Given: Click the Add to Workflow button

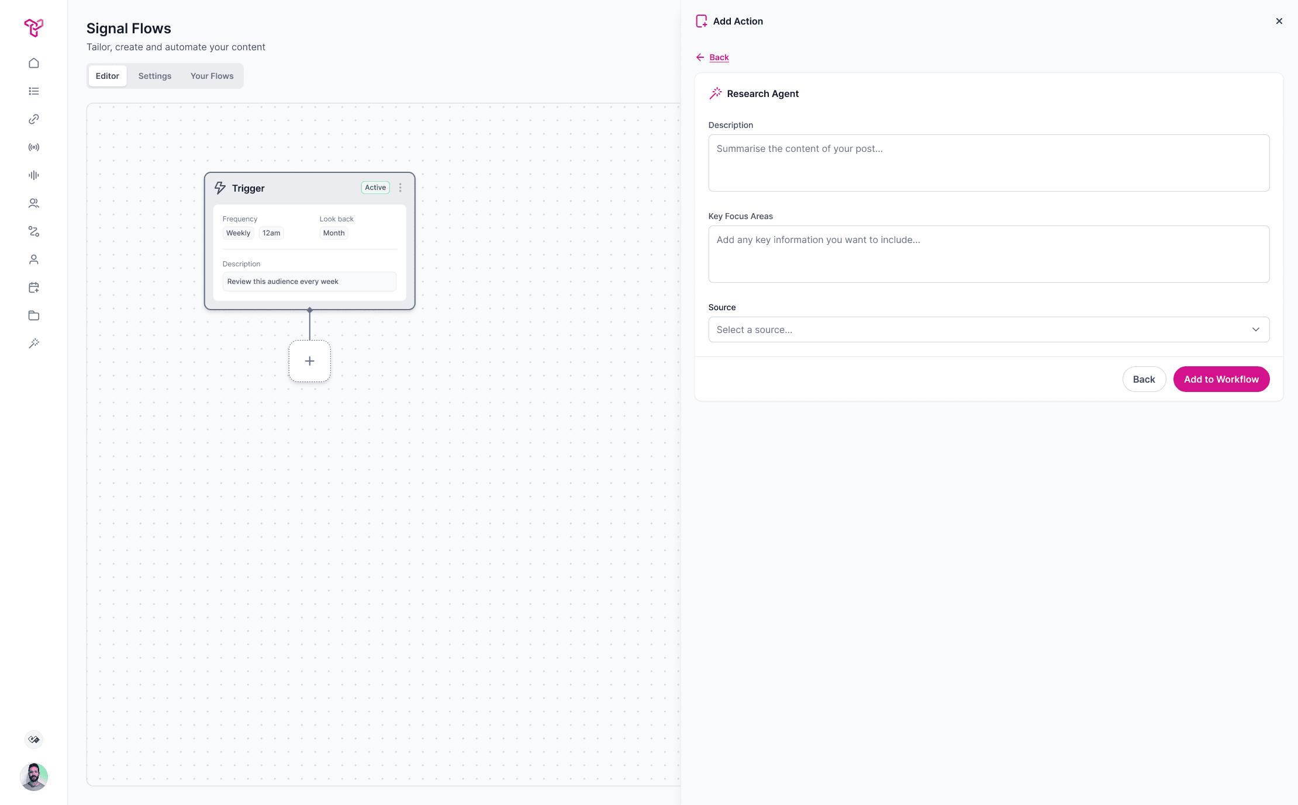Looking at the screenshot, I should pyautogui.click(x=1221, y=379).
